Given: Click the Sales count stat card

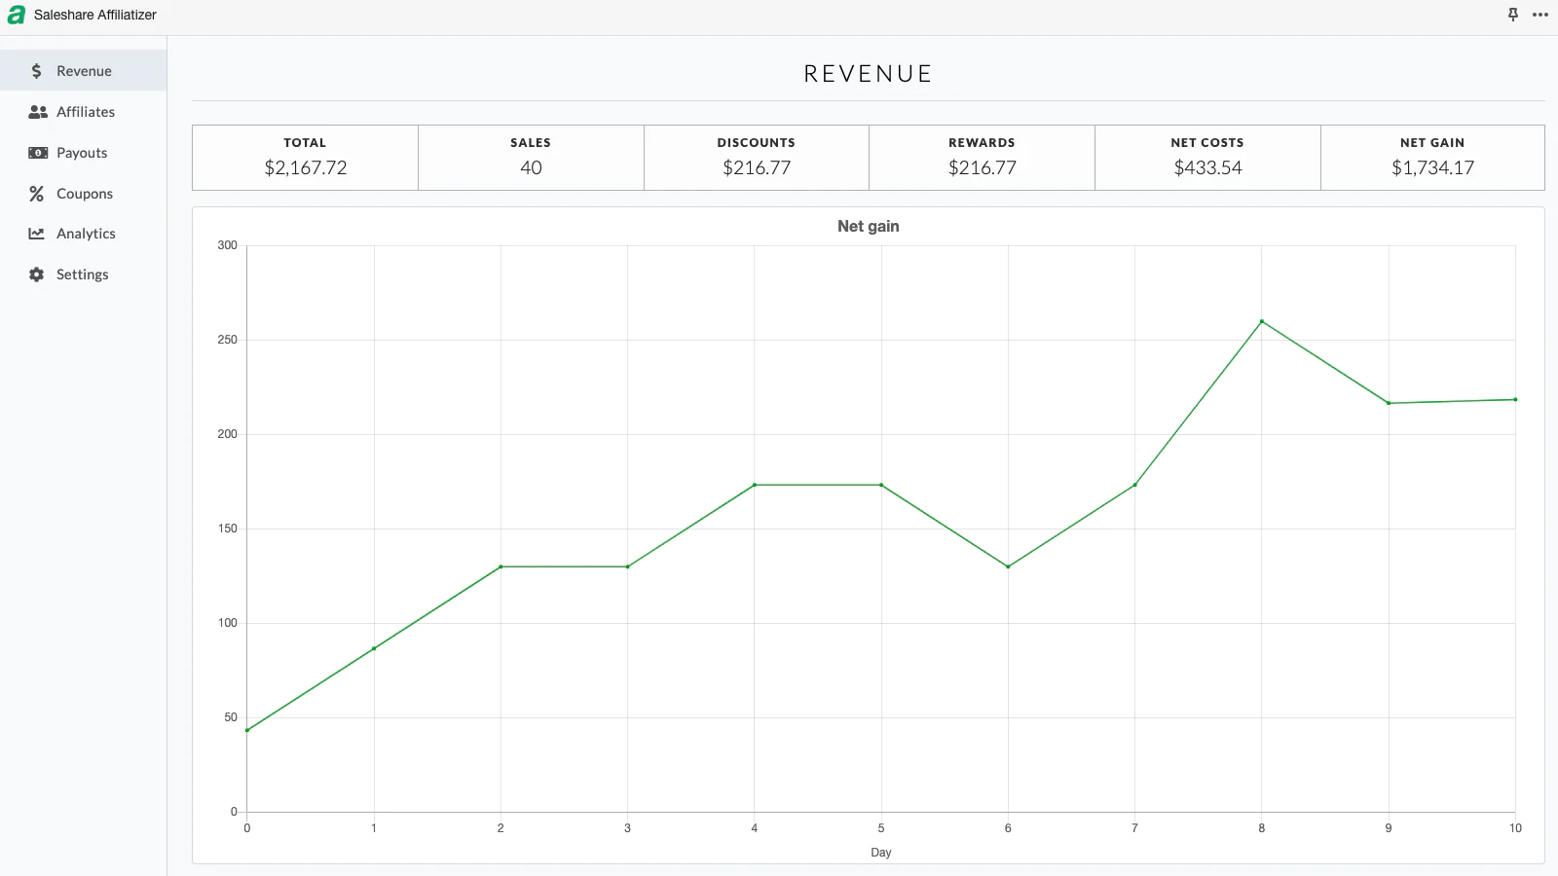Looking at the screenshot, I should coord(531,158).
